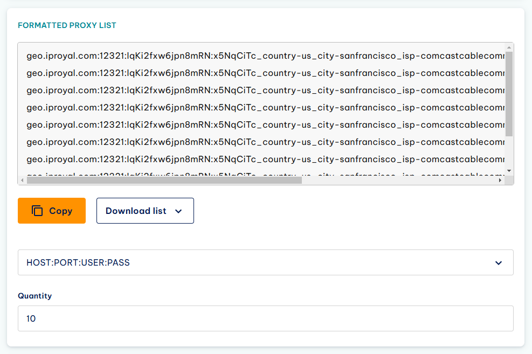
Task: Click the FORMATTED PROXY LIST heading
Action: click(67, 25)
